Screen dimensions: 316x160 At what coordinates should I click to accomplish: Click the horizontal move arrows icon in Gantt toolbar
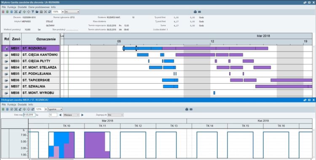pos(24,12)
